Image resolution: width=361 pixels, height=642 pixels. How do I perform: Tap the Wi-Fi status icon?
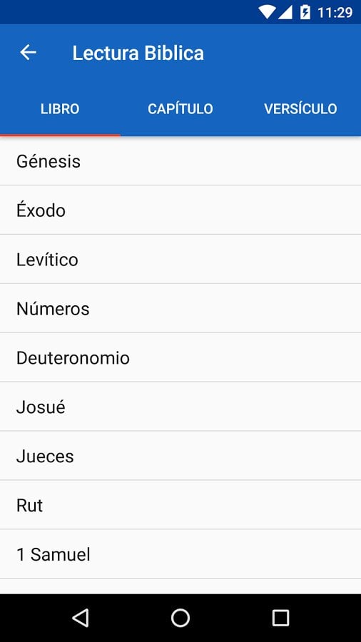266,12
